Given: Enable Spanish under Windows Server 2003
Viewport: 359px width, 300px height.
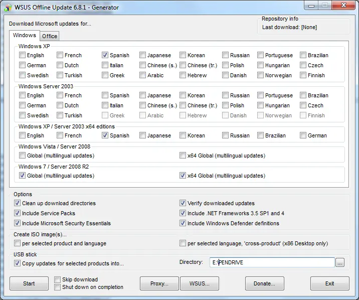Looking at the screenshot, I should (105, 95).
